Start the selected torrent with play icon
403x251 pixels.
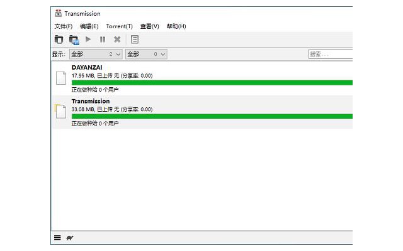click(x=88, y=39)
